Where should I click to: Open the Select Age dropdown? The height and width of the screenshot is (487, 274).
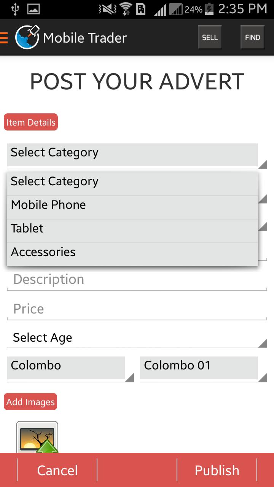pos(137,337)
